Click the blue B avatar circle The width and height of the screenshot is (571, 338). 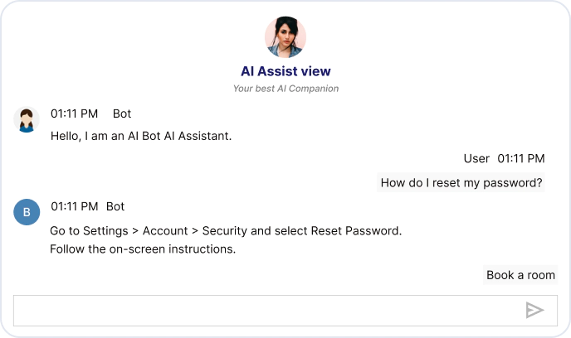pyautogui.click(x=27, y=212)
